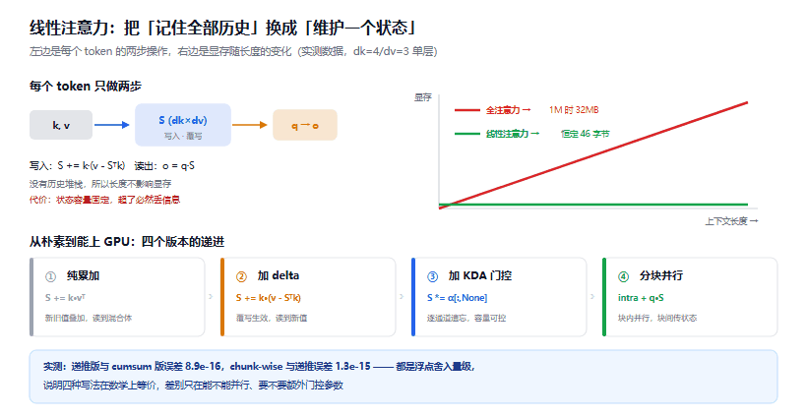Click the circled ③ icon beside 加 KDA 门控

point(432,276)
